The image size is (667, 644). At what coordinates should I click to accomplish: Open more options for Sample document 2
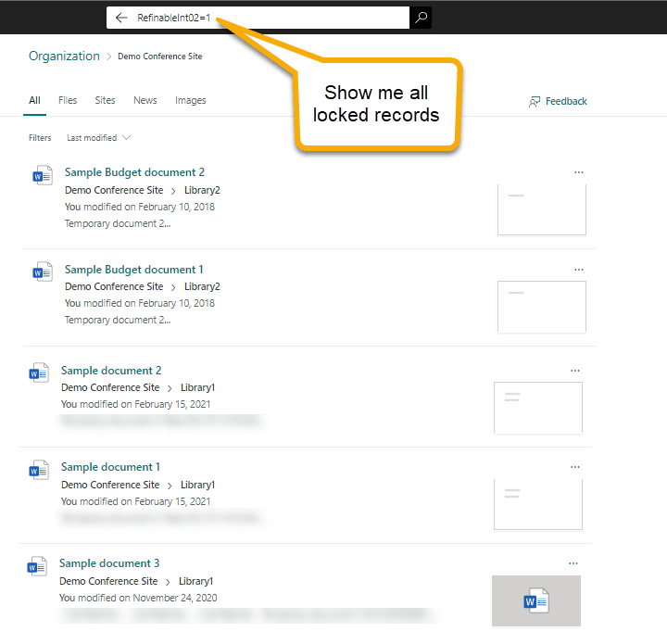click(575, 371)
